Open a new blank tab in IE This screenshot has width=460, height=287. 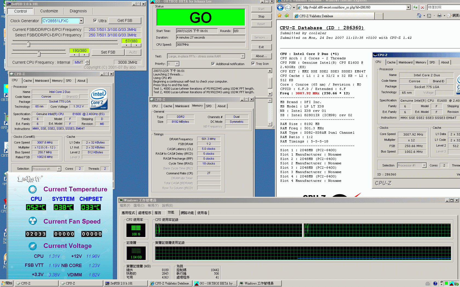[x=379, y=16]
